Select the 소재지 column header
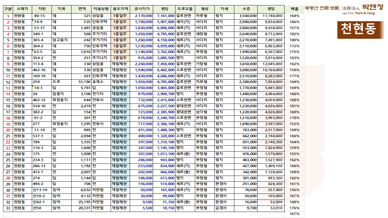The image size is (388, 218). tap(22, 9)
